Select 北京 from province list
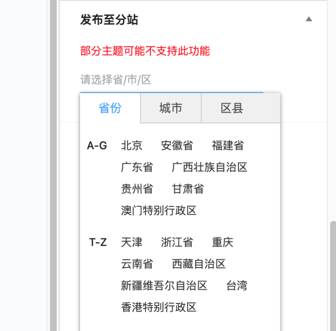The width and height of the screenshot is (336, 331). (132, 146)
